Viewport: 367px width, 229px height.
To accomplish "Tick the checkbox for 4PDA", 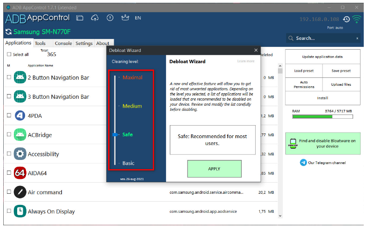I will [9, 115].
